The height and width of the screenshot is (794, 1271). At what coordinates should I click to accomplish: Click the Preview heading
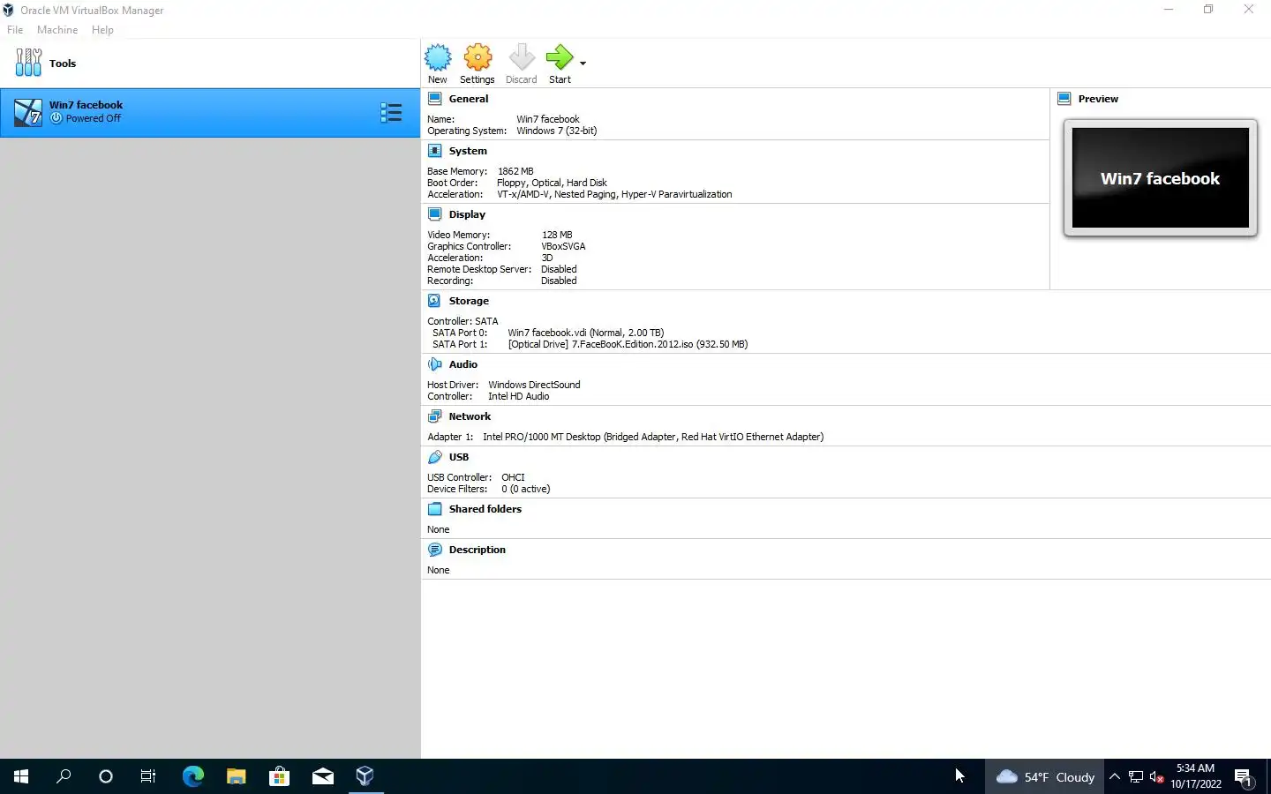pyautogui.click(x=1098, y=99)
